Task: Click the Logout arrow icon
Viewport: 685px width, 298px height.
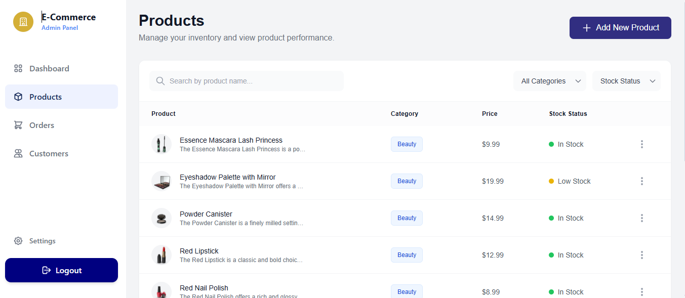Action: click(x=46, y=270)
